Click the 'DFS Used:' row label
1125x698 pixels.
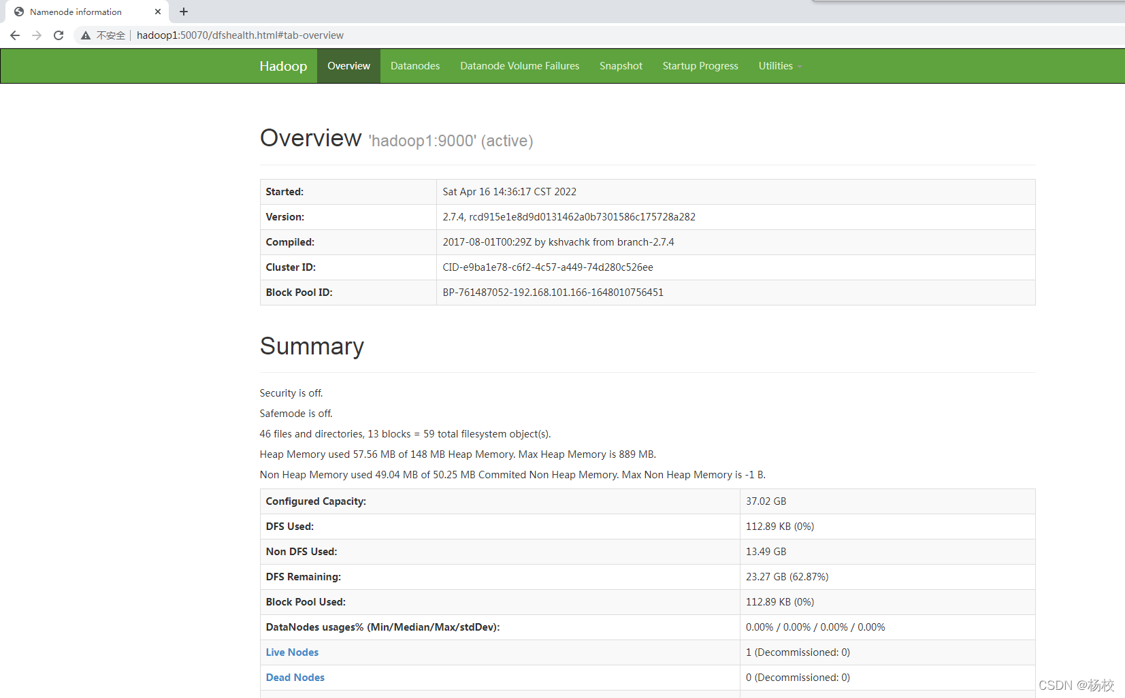(x=290, y=527)
